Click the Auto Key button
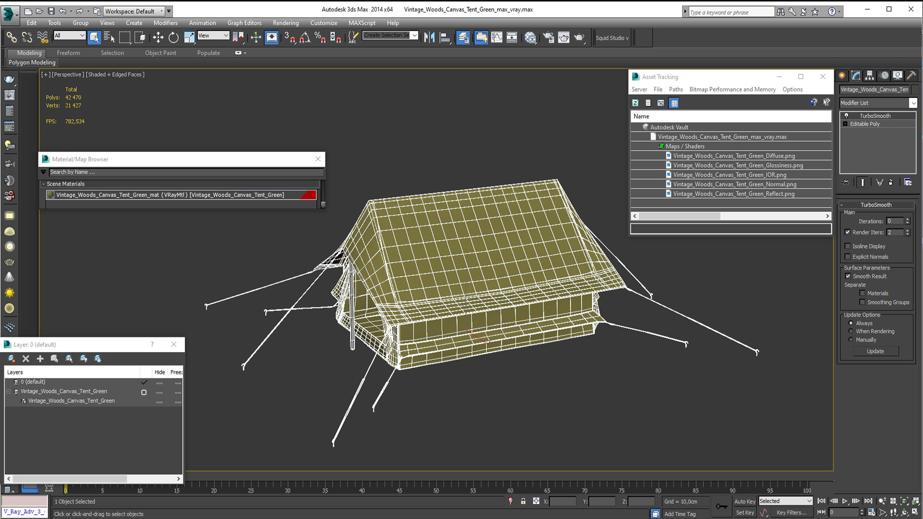 click(745, 501)
